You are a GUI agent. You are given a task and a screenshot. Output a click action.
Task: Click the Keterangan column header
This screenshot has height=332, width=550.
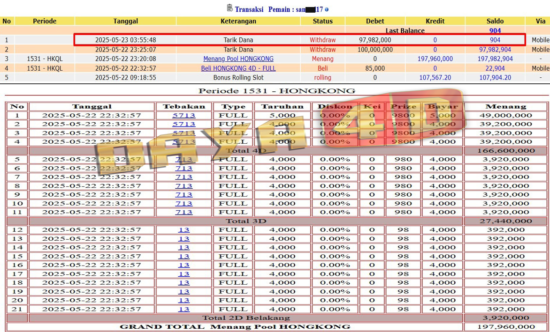(238, 21)
